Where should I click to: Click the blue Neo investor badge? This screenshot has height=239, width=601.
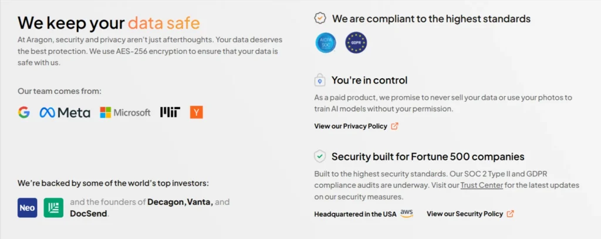[x=28, y=207]
